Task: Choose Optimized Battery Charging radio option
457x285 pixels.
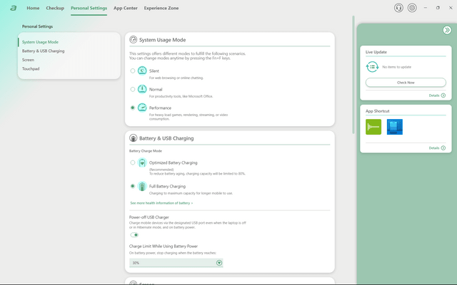Action: (133, 162)
